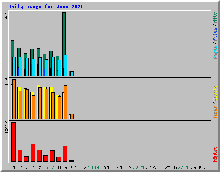The height and width of the screenshot is (172, 220).
Task: Click the 10417 KBytes axis value
Action: tap(6, 128)
